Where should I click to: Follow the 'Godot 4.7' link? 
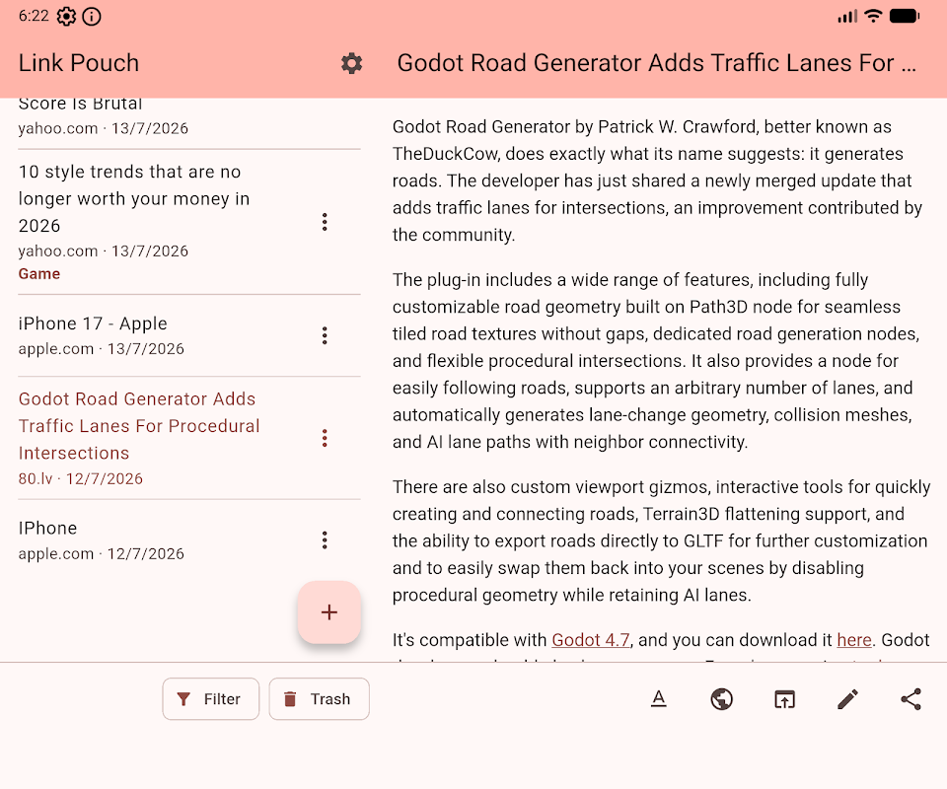591,640
